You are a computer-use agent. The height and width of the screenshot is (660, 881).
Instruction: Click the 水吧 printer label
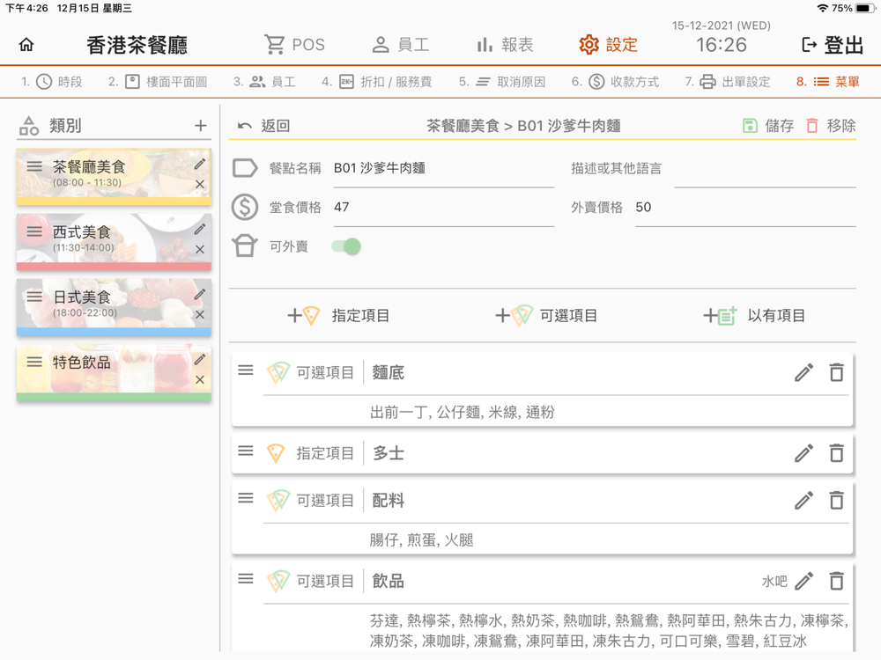click(774, 582)
